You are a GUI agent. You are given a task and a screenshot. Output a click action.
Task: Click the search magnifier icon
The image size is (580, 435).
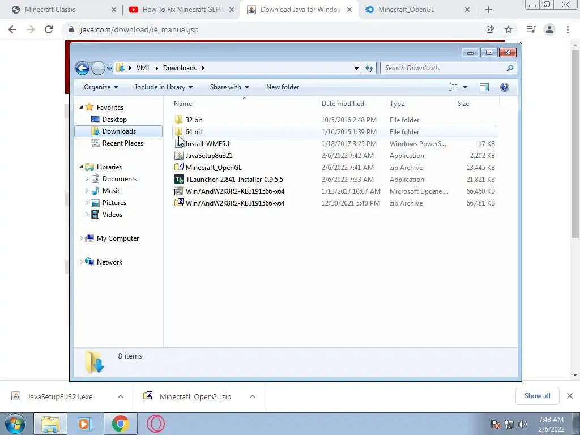click(x=510, y=68)
